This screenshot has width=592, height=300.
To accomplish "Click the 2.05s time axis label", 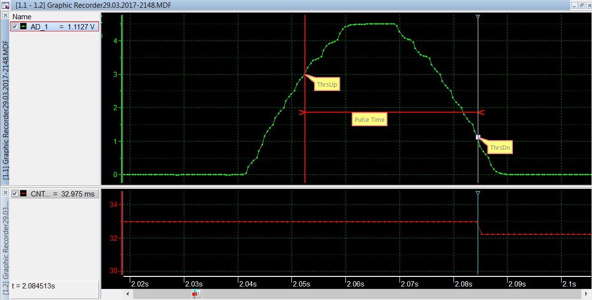I will point(301,284).
